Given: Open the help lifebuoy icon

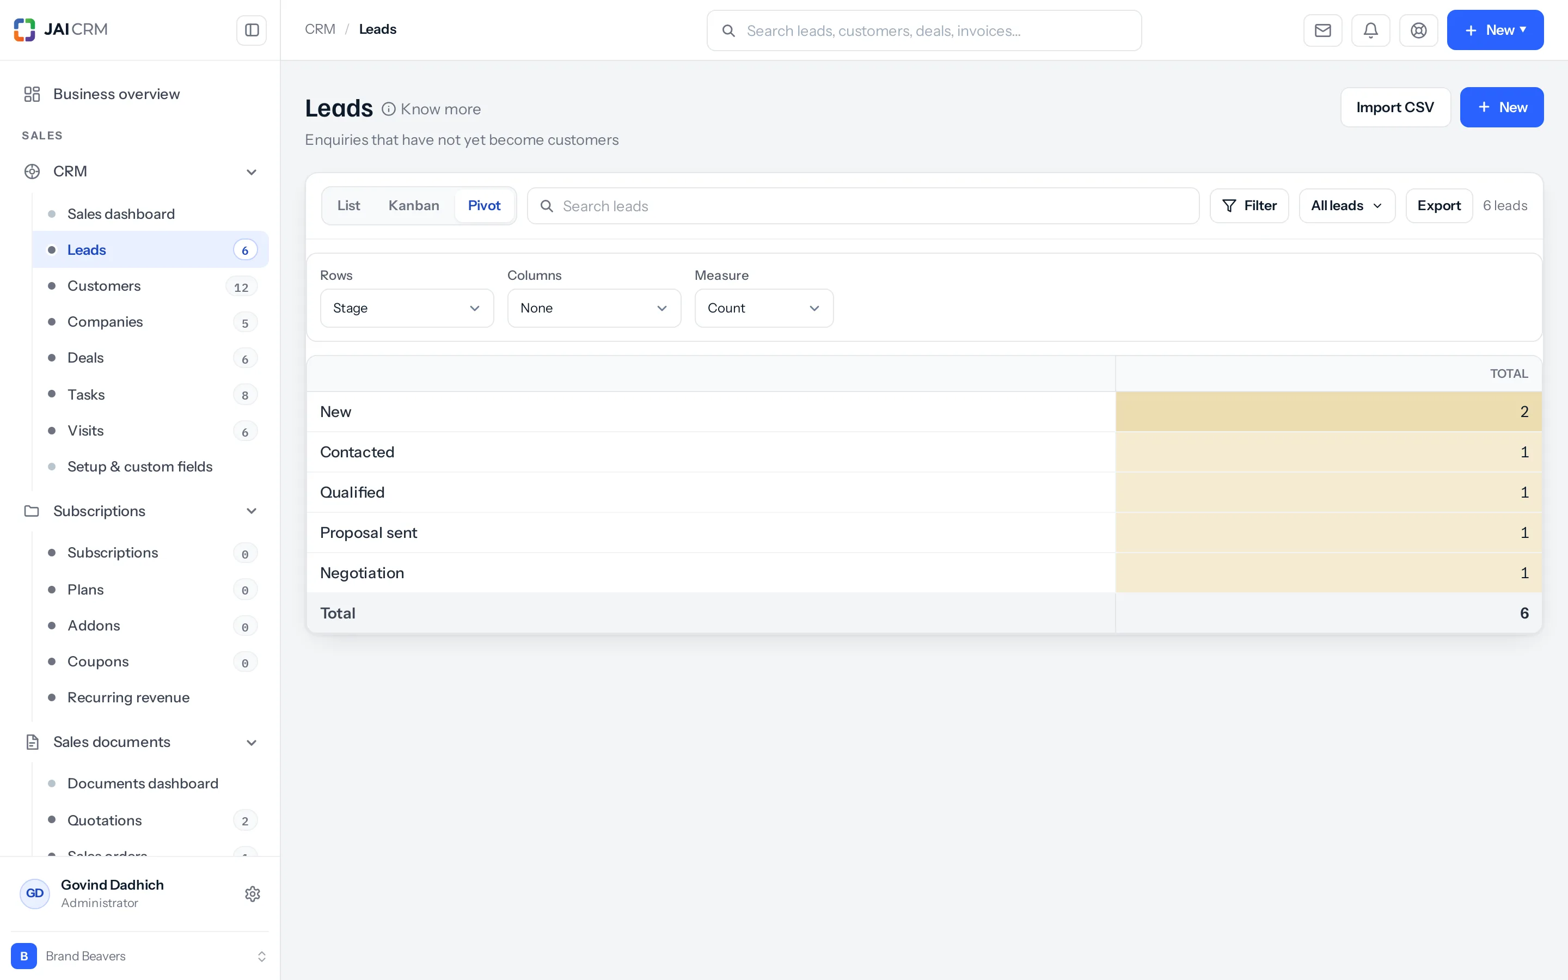Looking at the screenshot, I should (x=1418, y=30).
